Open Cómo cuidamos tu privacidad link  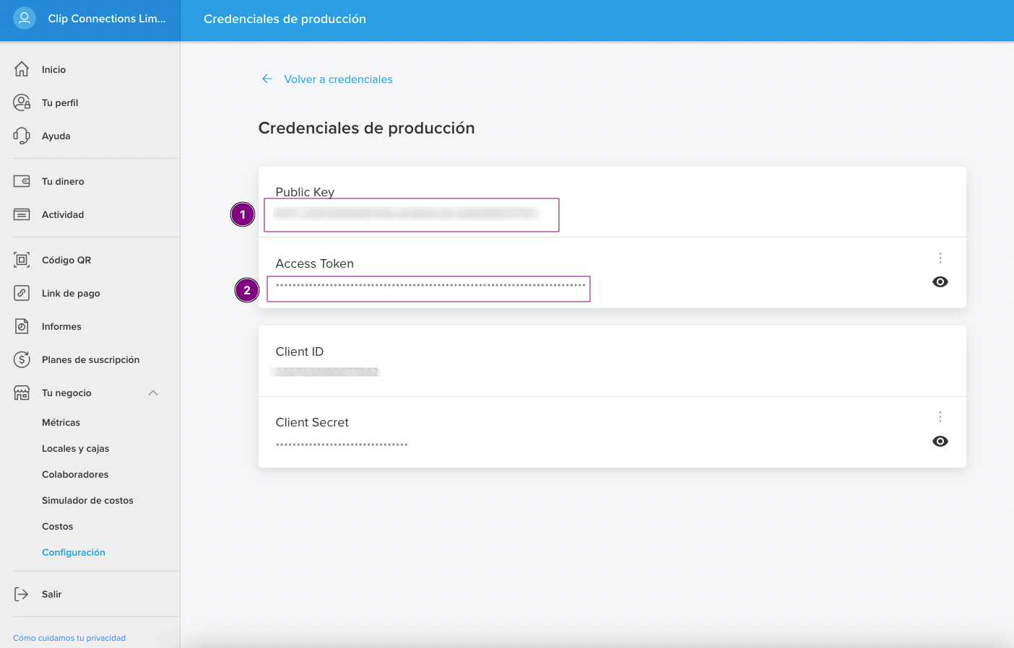point(69,638)
